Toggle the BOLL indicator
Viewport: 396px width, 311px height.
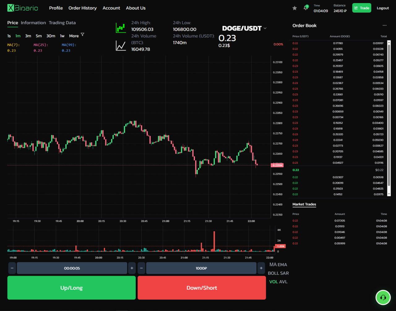coord(273,273)
